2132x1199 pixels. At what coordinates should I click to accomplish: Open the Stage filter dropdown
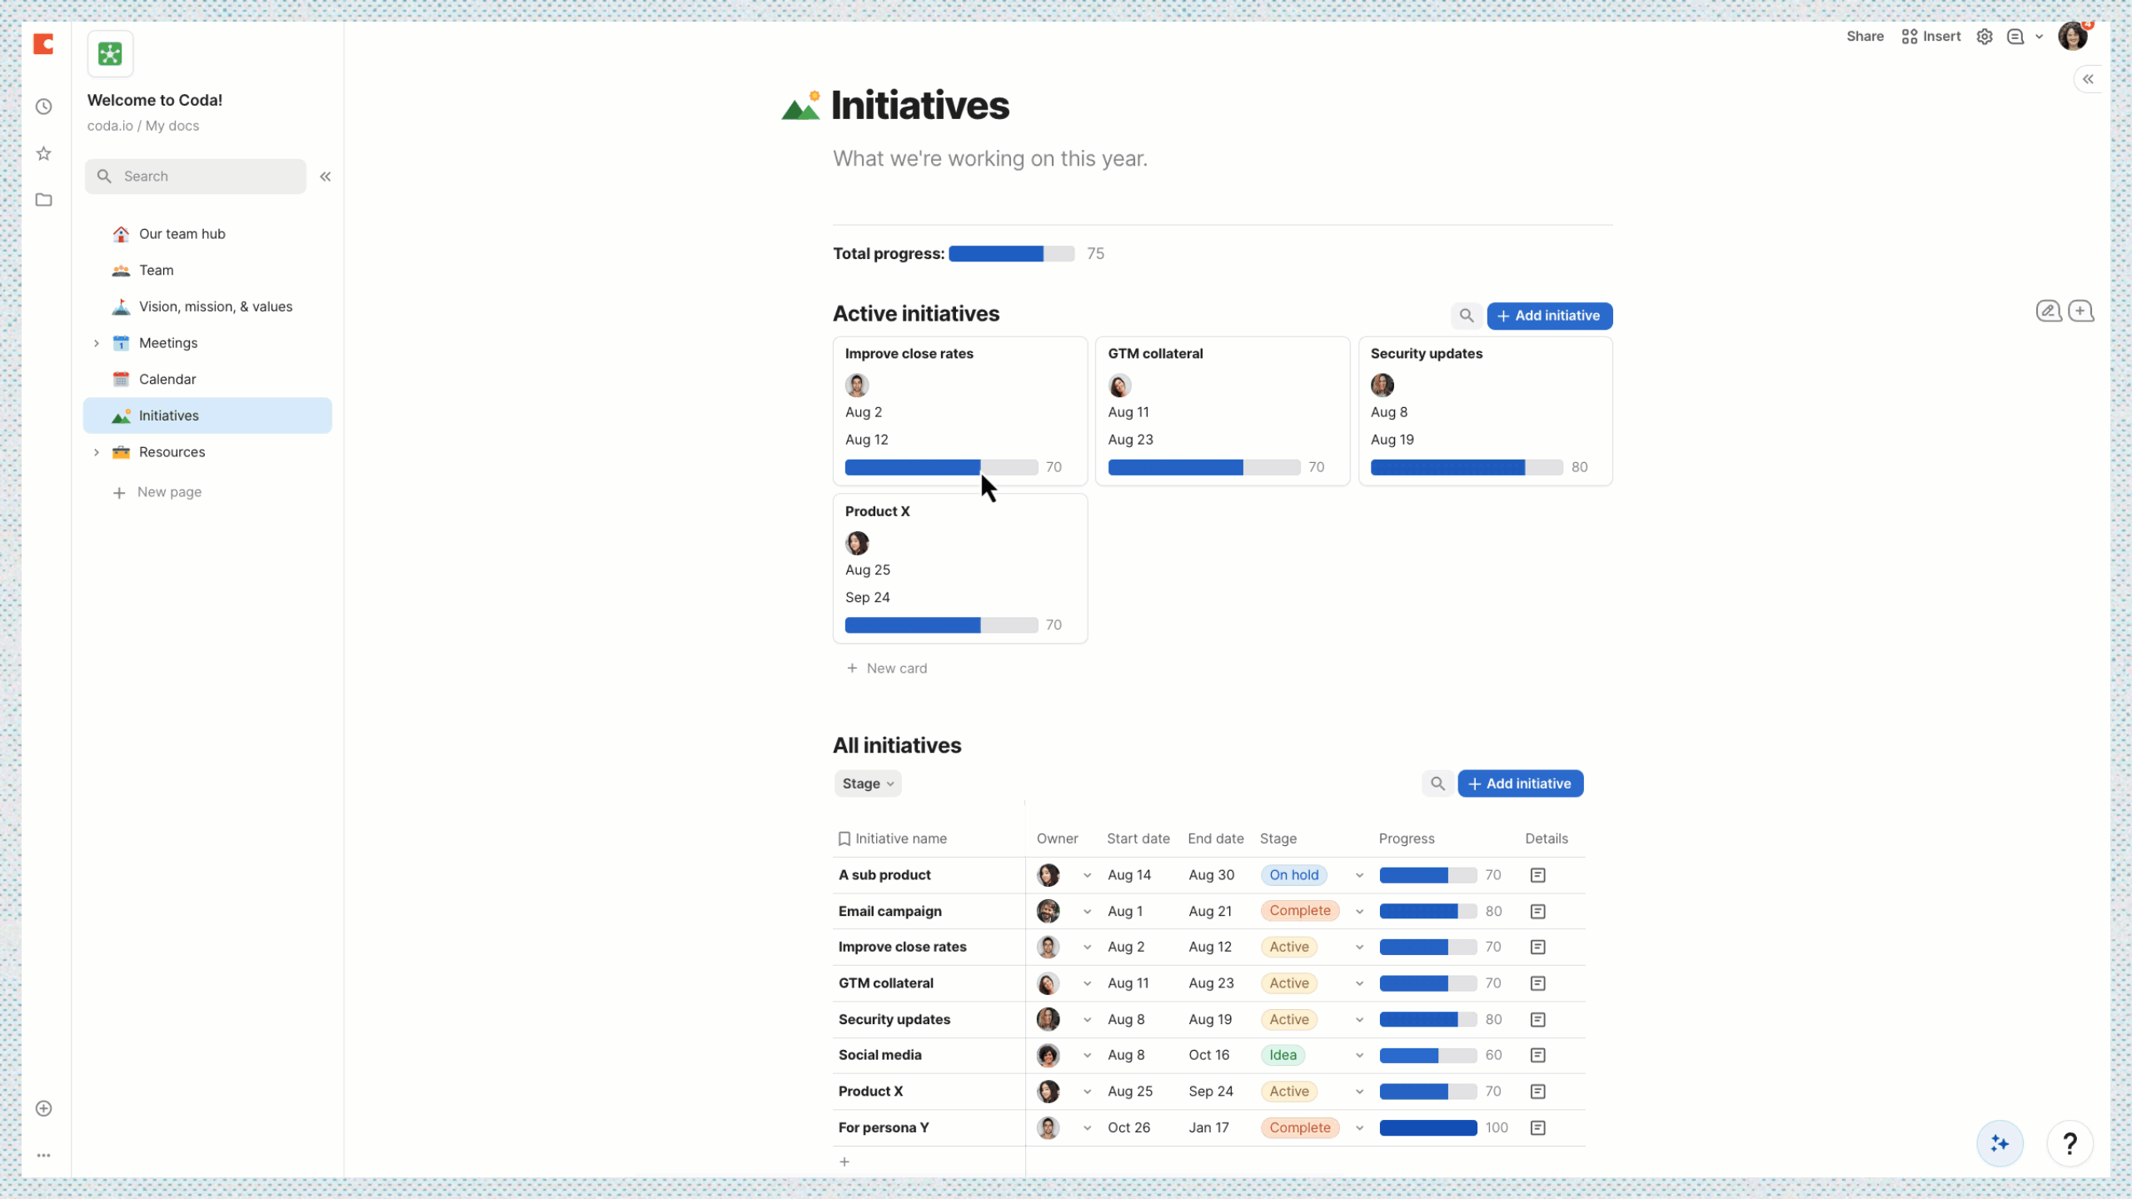(867, 784)
